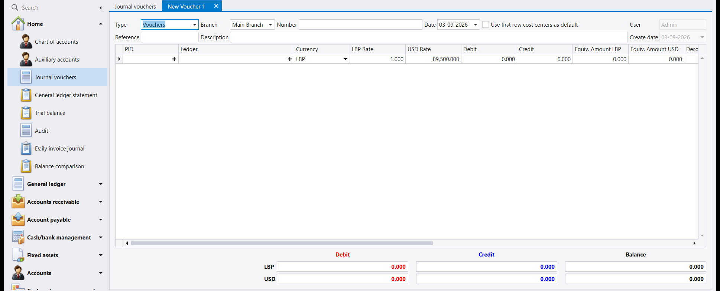Image resolution: width=720 pixels, height=291 pixels.
Task: Expand the Account payable section arrow
Action: 100,219
